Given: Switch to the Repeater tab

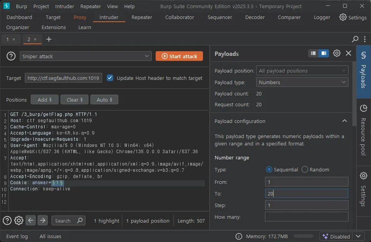Looking at the screenshot, I should tap(142, 17).
